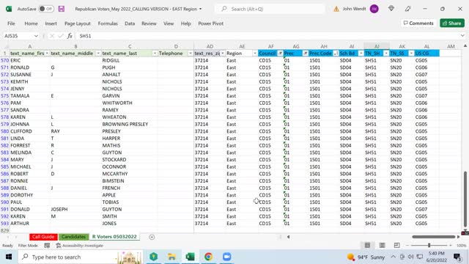This screenshot has width=469, height=264.
Task: Open the Formulas tab
Action: [108, 23]
